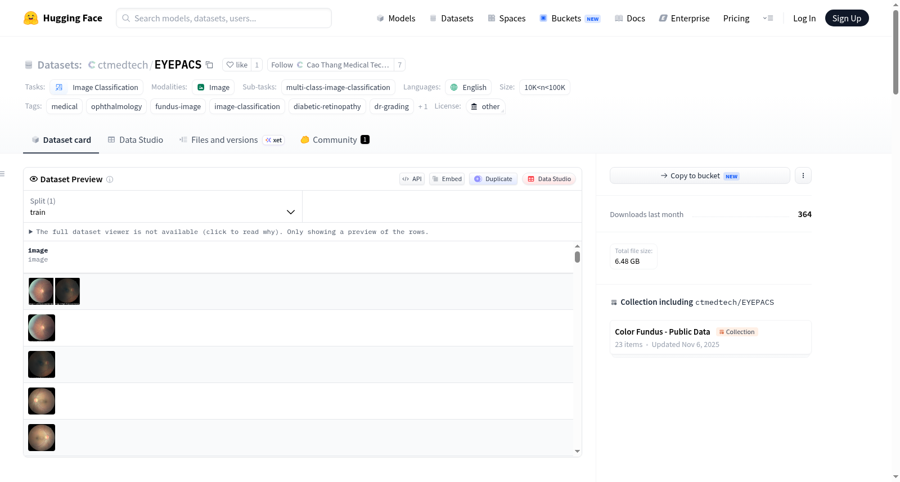Open the Spaces nav item
Image resolution: width=900 pixels, height=482 pixels.
click(506, 18)
